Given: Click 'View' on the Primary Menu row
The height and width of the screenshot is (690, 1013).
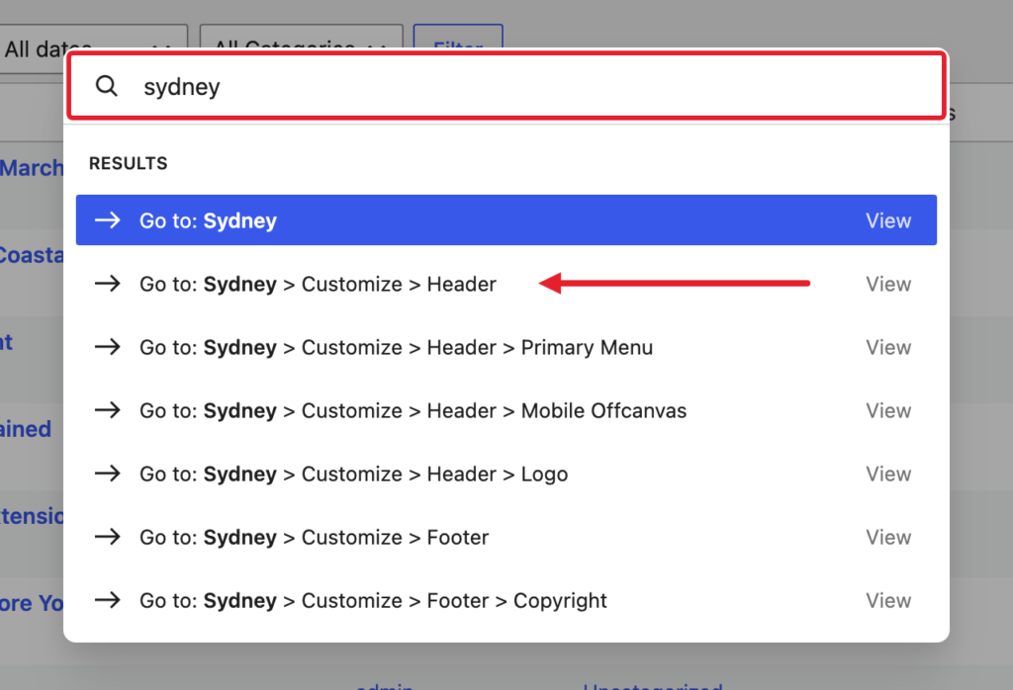Looking at the screenshot, I should [888, 347].
